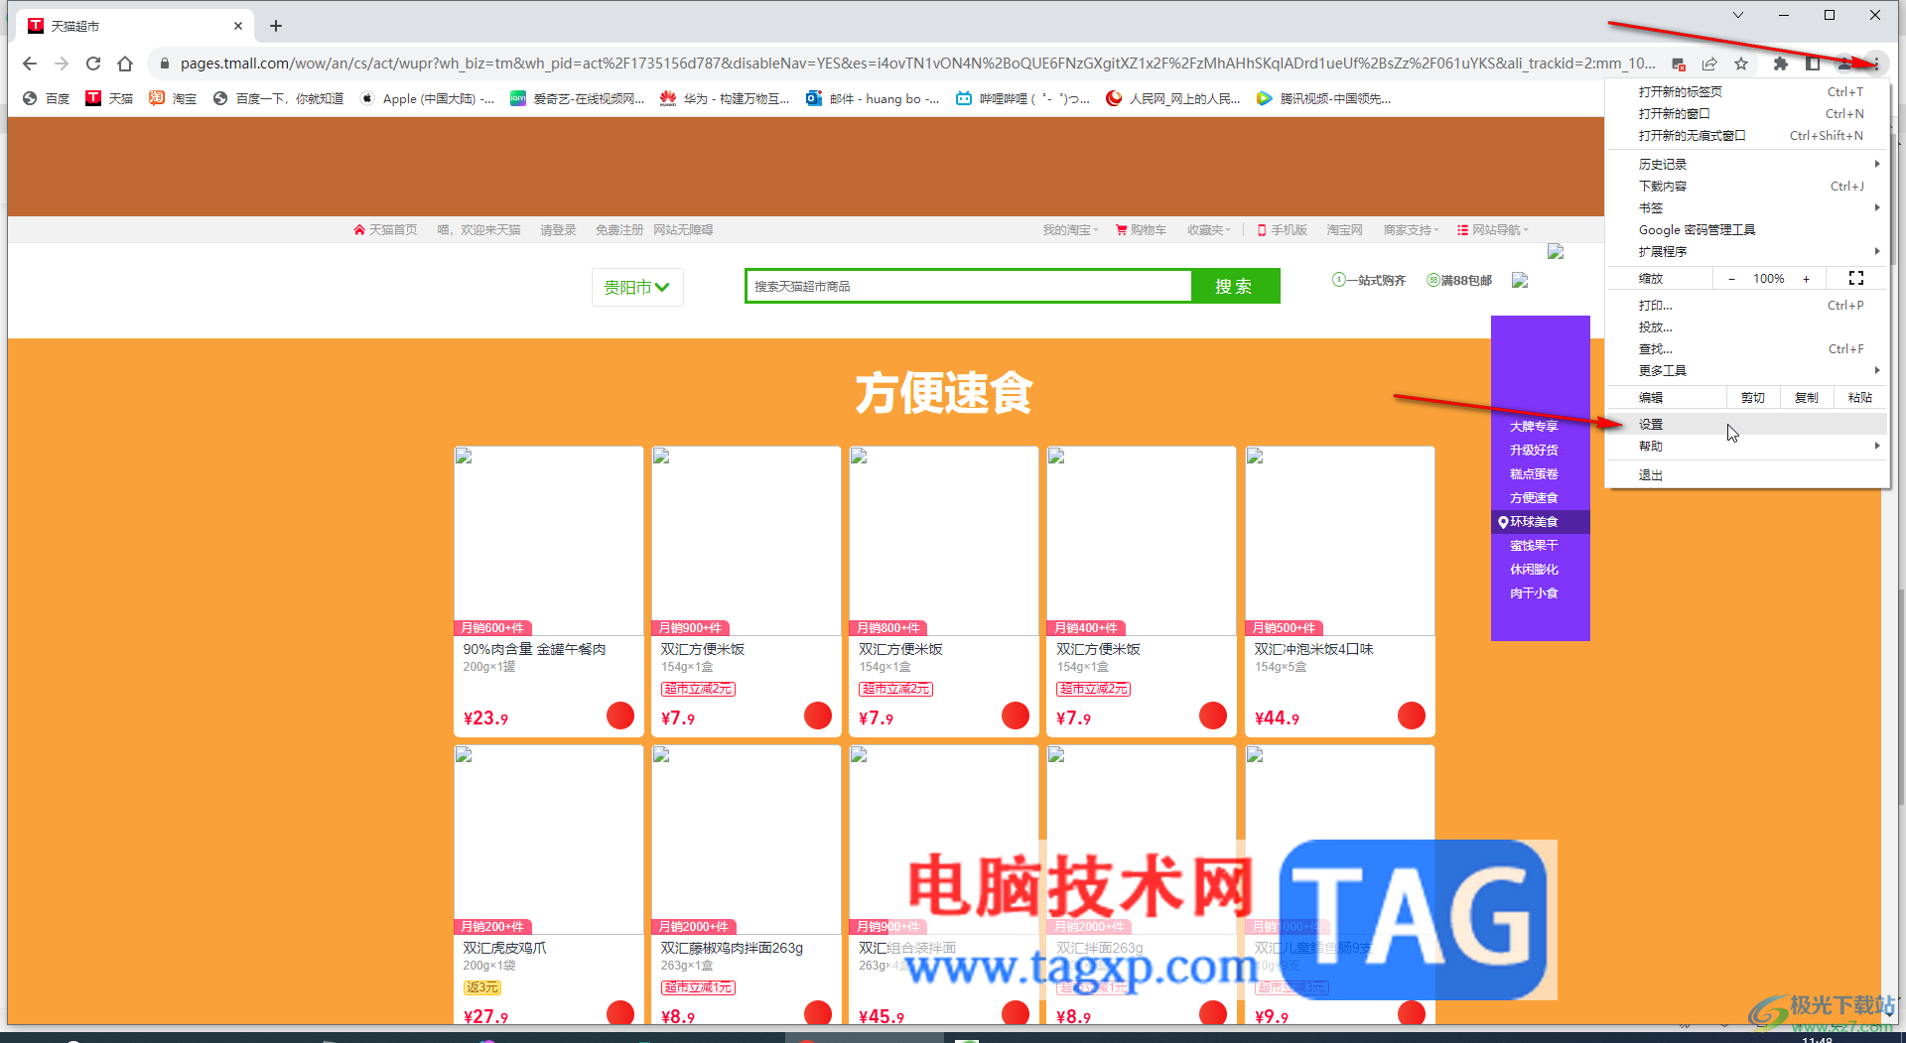The width and height of the screenshot is (1906, 1043).
Task: Increase page zoom with plus button
Action: (x=1807, y=279)
